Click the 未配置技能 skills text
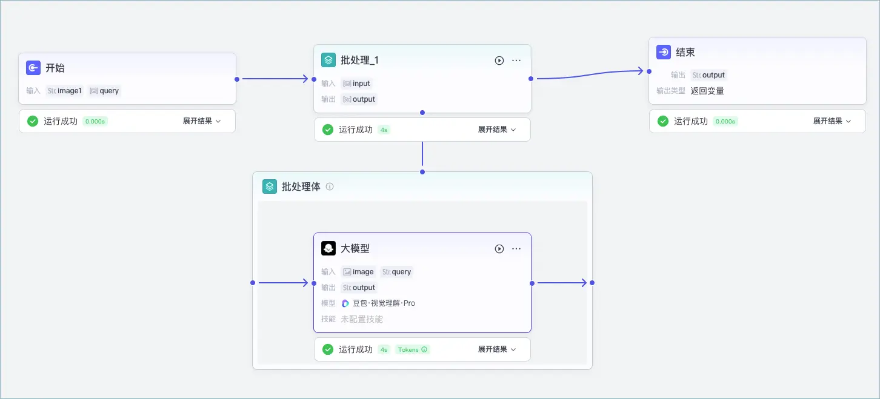 point(362,319)
